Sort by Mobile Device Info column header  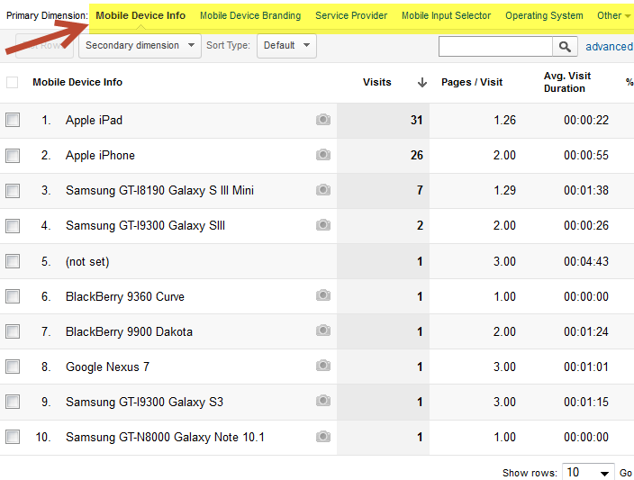click(x=77, y=82)
